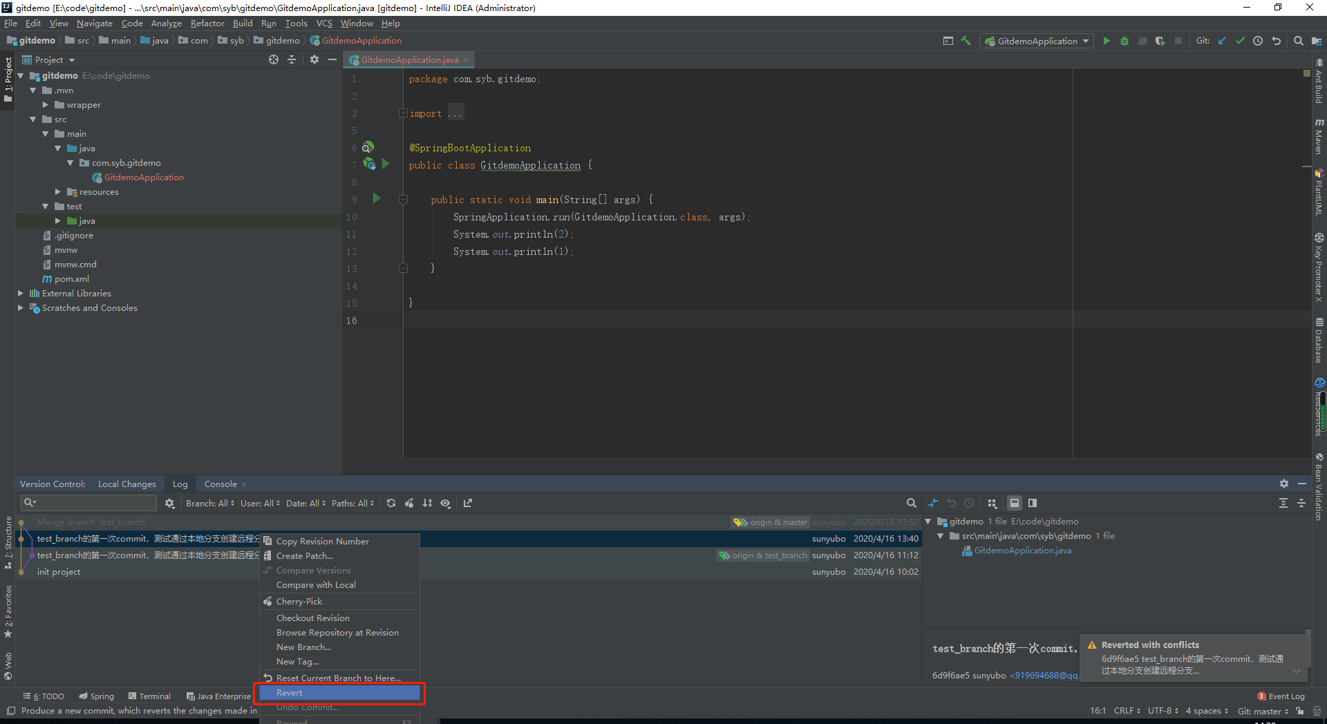This screenshot has height=724, width=1327.
Task: Click Cherry-Pick icon in log toolbar
Action: pos(409,503)
